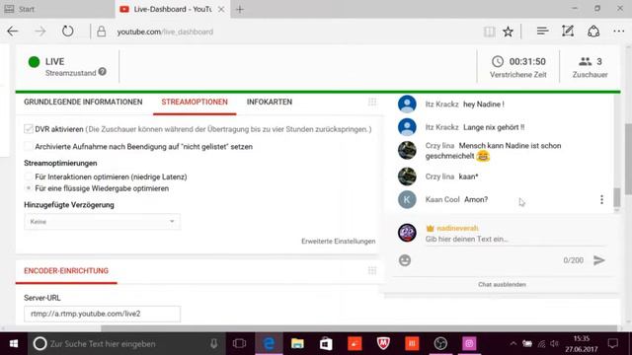The height and width of the screenshot is (355, 632).
Task: Open the Microsoft Store taskbar icon
Action: [326, 344]
